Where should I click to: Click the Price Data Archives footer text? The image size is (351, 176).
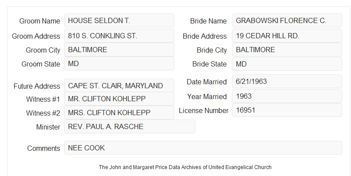pyautogui.click(x=185, y=167)
